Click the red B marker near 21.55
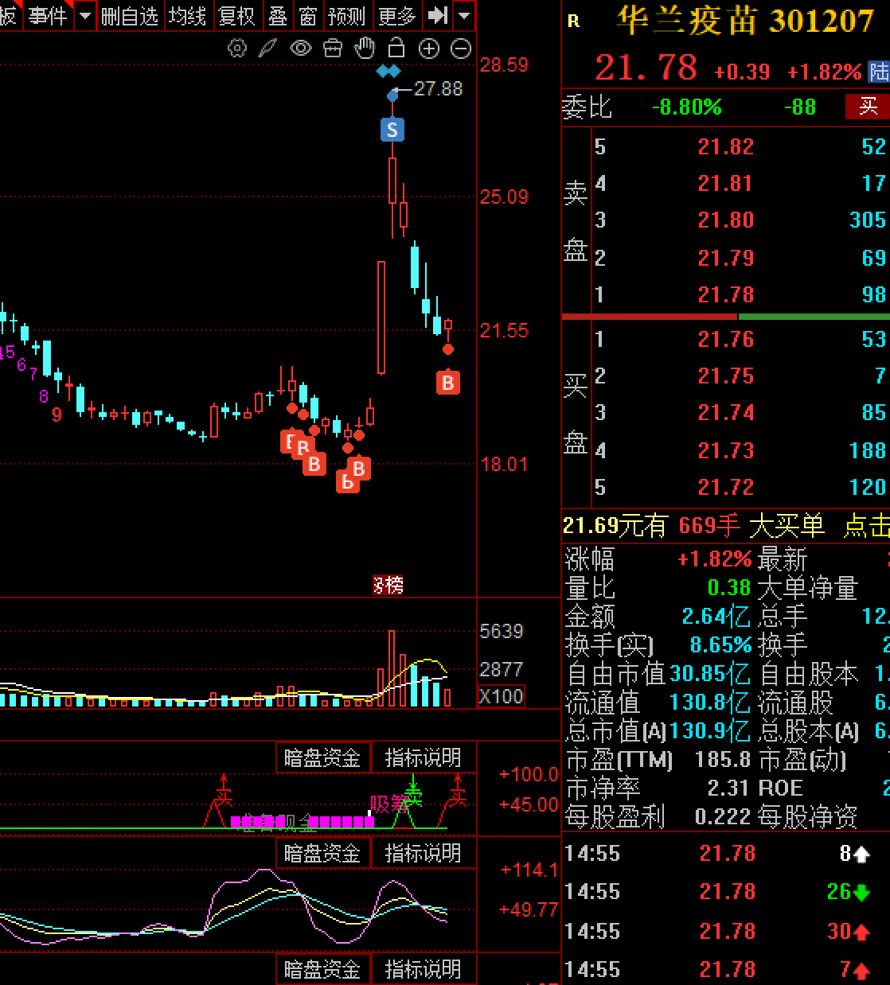Image resolution: width=890 pixels, height=985 pixels. [448, 383]
